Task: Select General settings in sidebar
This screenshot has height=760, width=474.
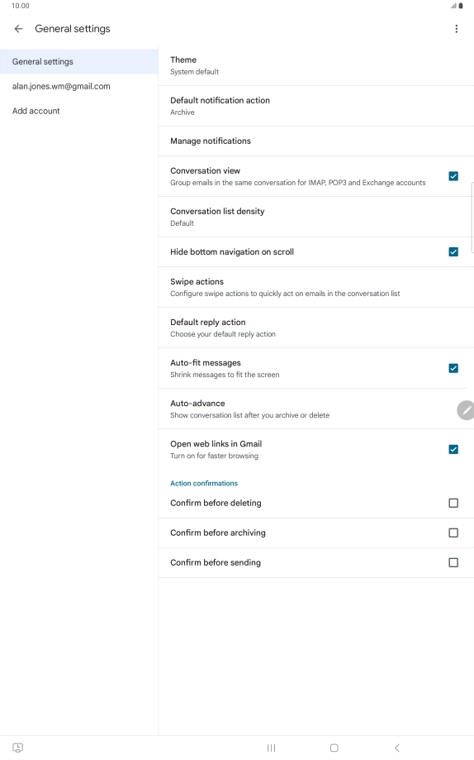Action: (x=79, y=61)
